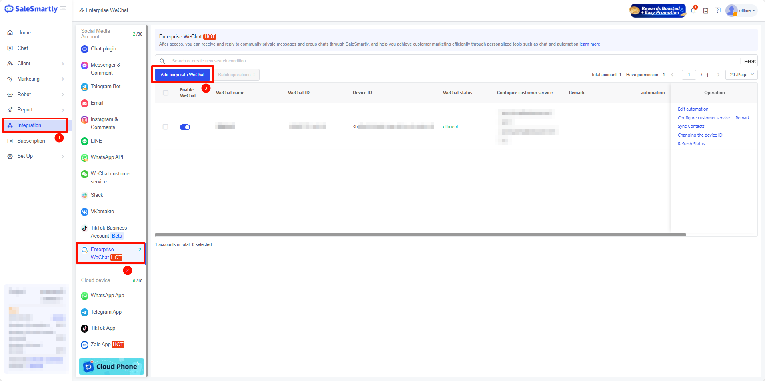Select the LINE channel icon

pos(84,141)
